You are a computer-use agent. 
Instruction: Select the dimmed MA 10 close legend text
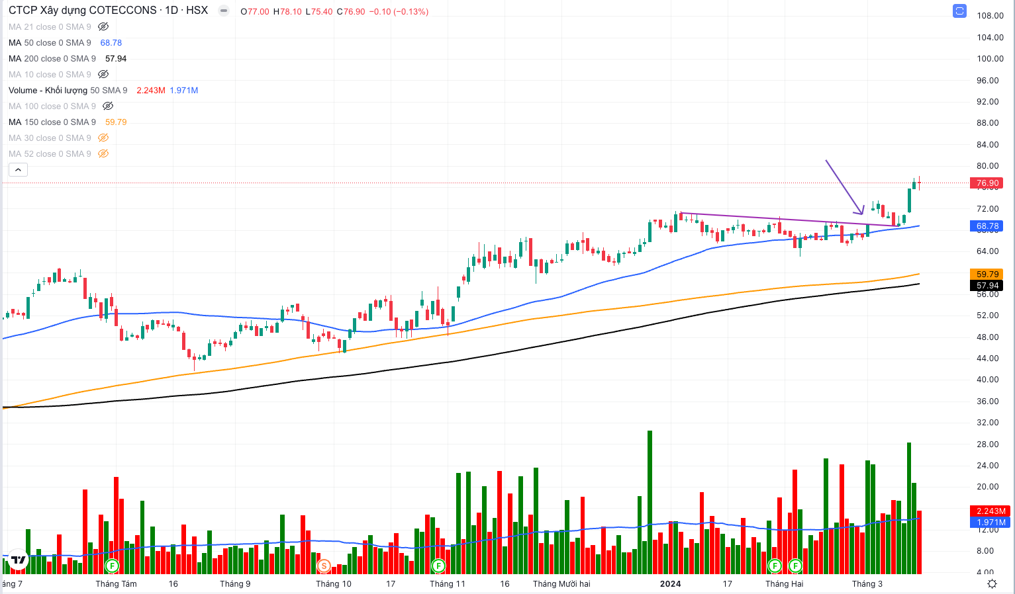coord(50,75)
